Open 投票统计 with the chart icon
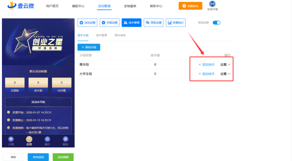This screenshot has width=292, height=161. [x=176, y=23]
